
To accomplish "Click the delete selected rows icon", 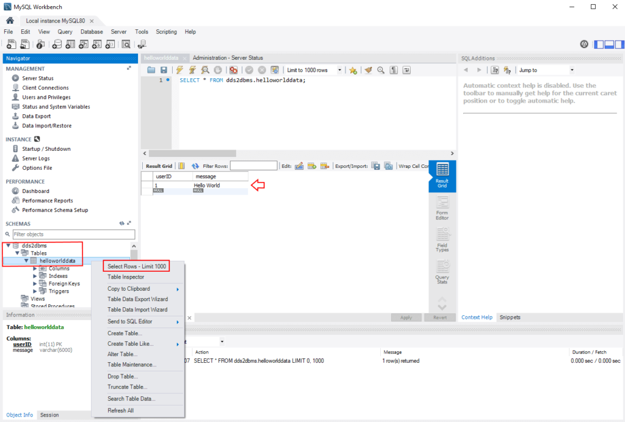I will coord(325,166).
